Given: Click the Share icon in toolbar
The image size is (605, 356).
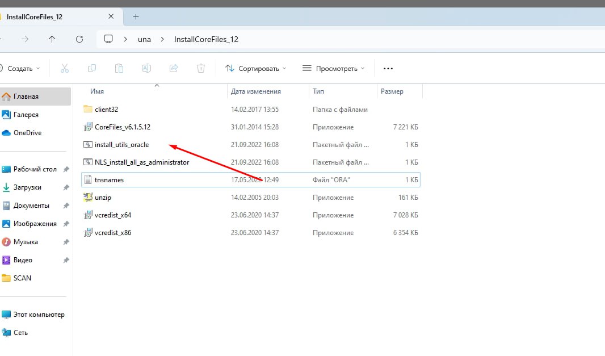Looking at the screenshot, I should click(x=174, y=68).
